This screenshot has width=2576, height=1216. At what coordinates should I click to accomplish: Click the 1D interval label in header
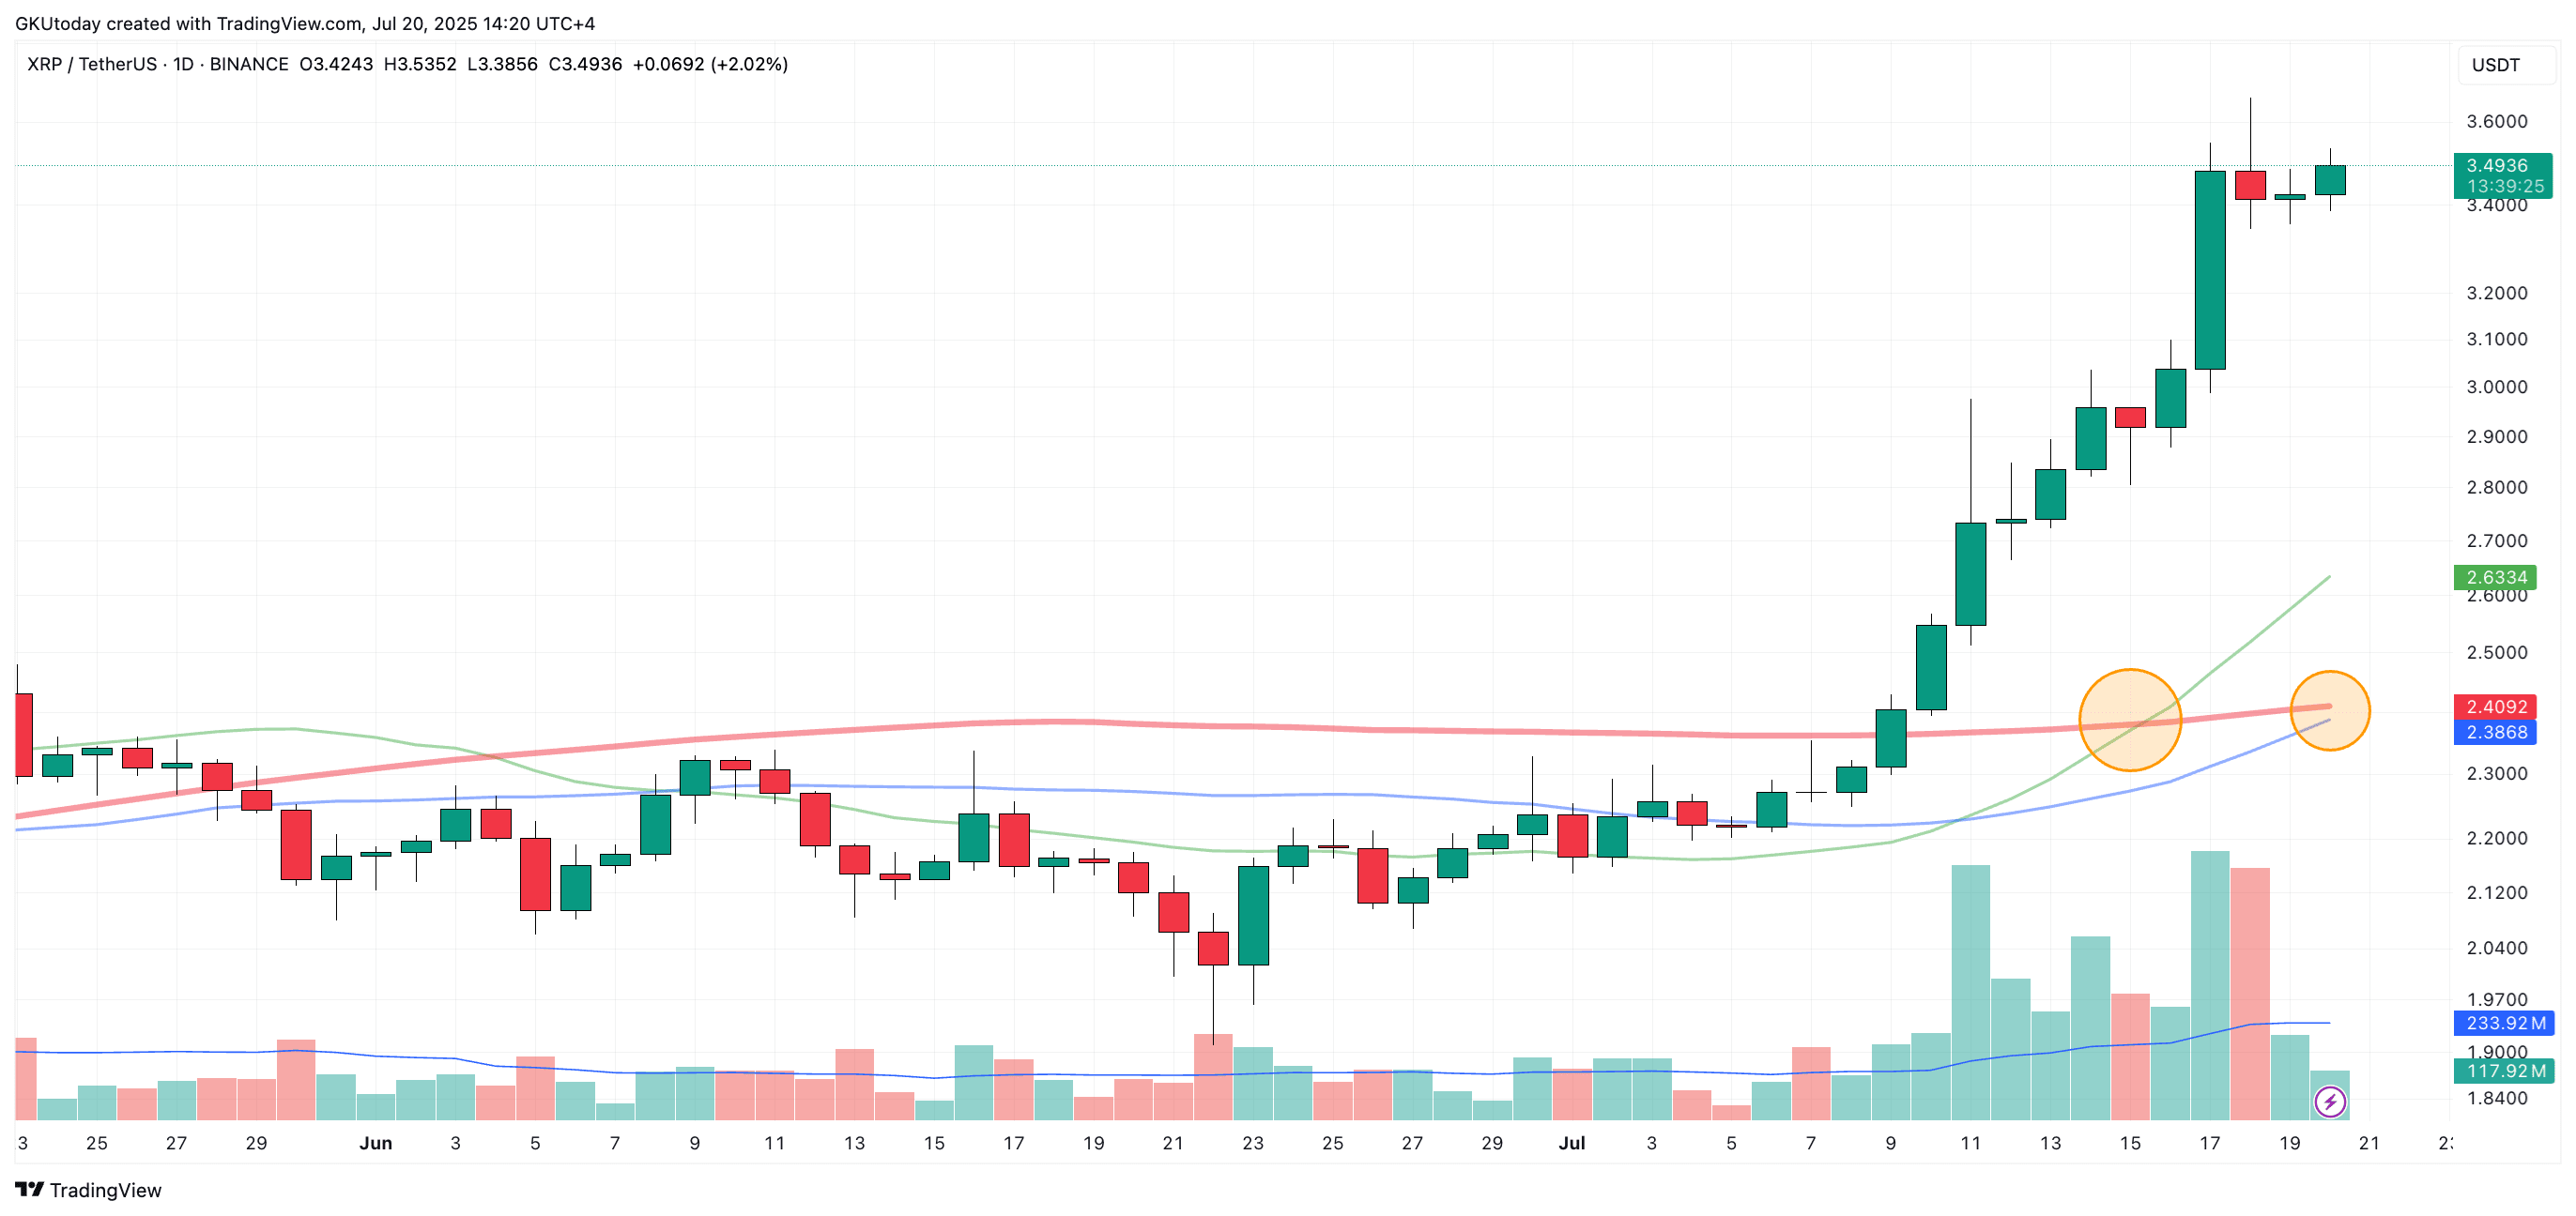pyautogui.click(x=183, y=64)
